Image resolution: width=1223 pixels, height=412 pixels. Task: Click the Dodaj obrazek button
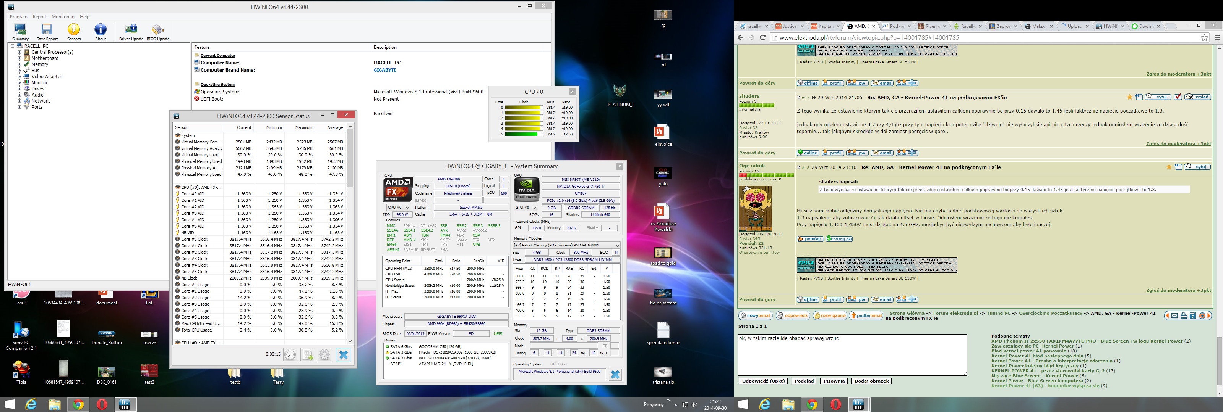click(871, 381)
